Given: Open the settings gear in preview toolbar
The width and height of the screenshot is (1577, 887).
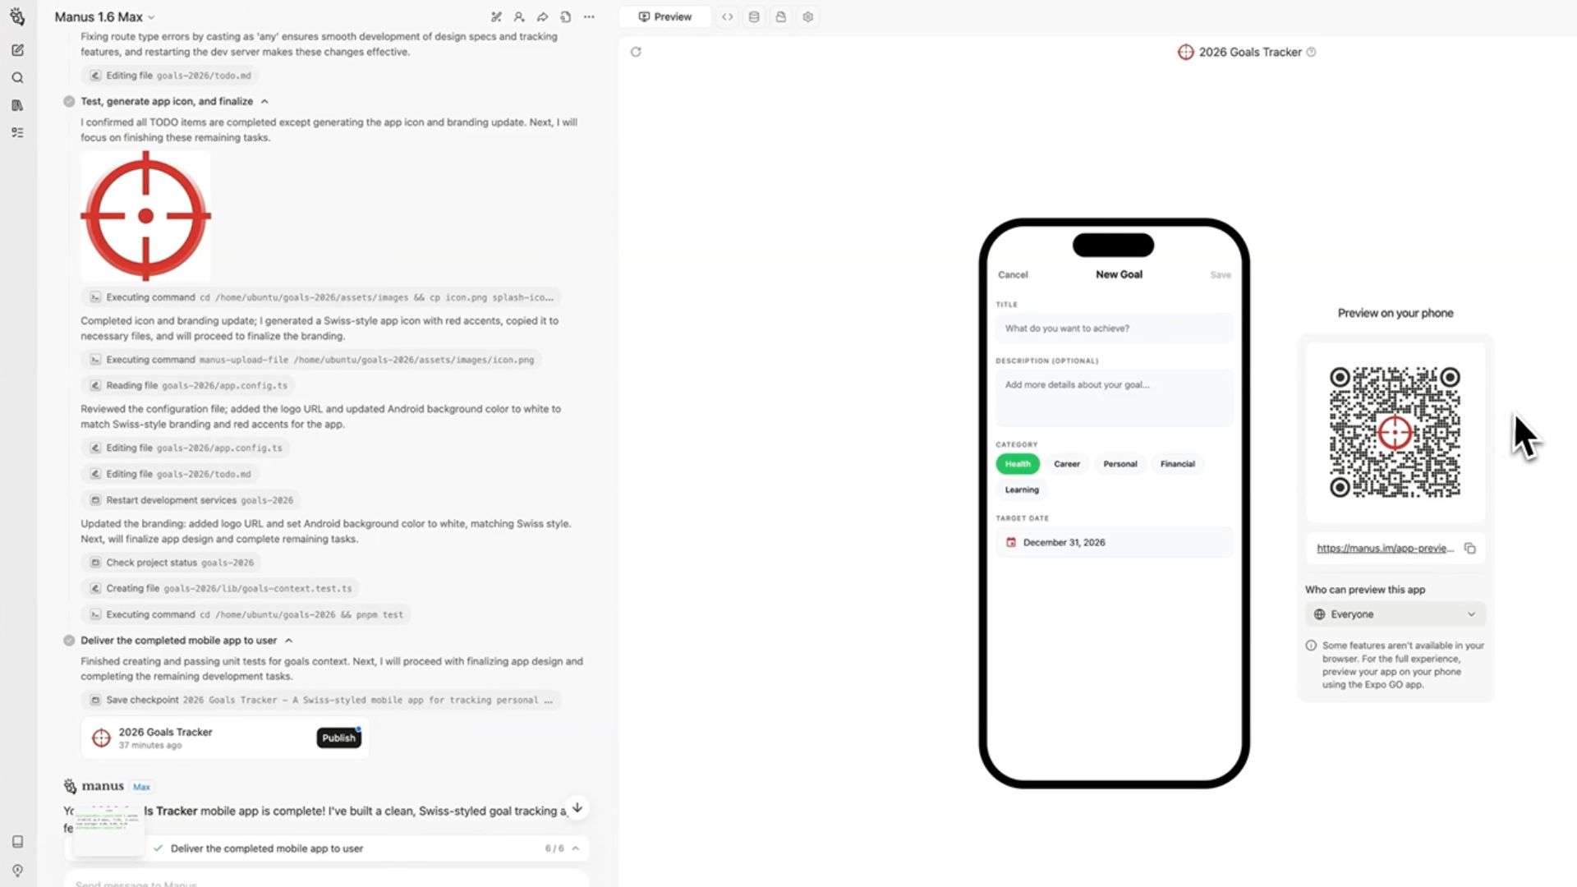Looking at the screenshot, I should click(807, 16).
